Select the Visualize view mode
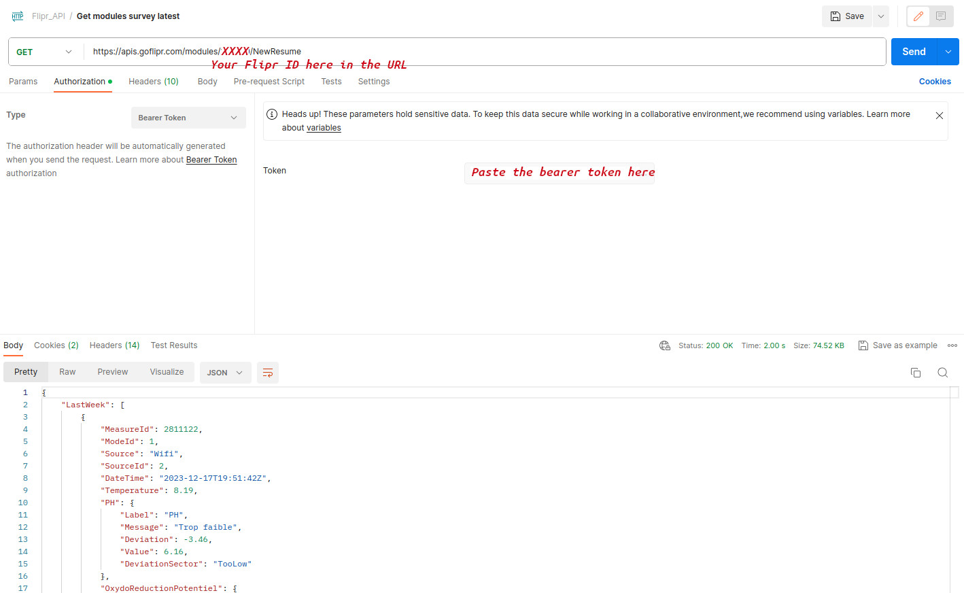The width and height of the screenshot is (964, 593). (x=167, y=372)
